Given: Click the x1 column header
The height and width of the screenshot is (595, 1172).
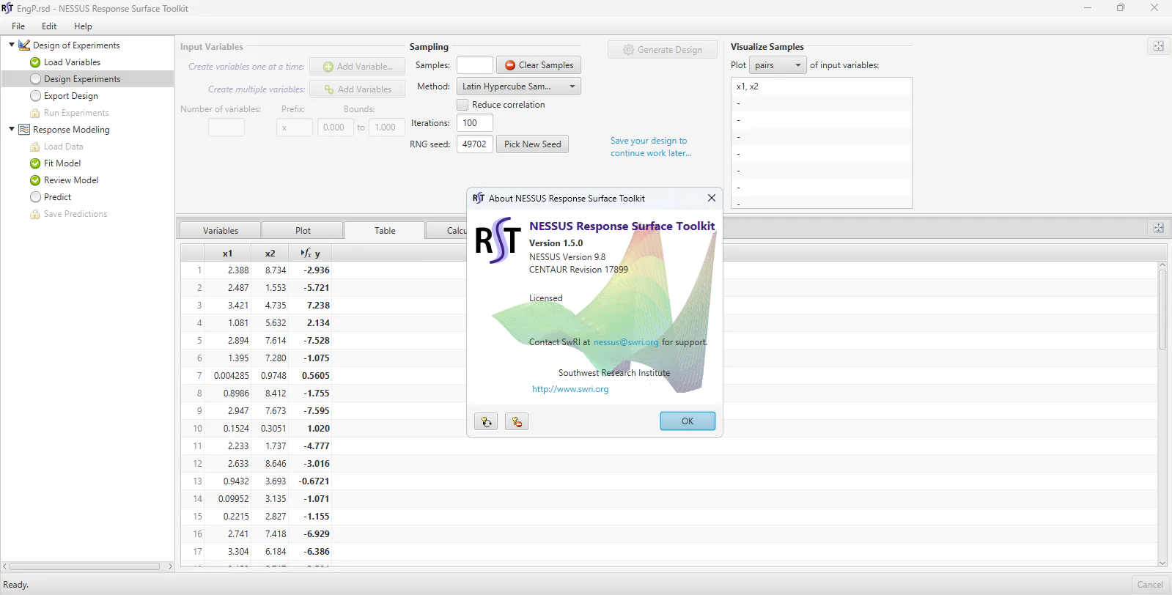Looking at the screenshot, I should [x=228, y=253].
